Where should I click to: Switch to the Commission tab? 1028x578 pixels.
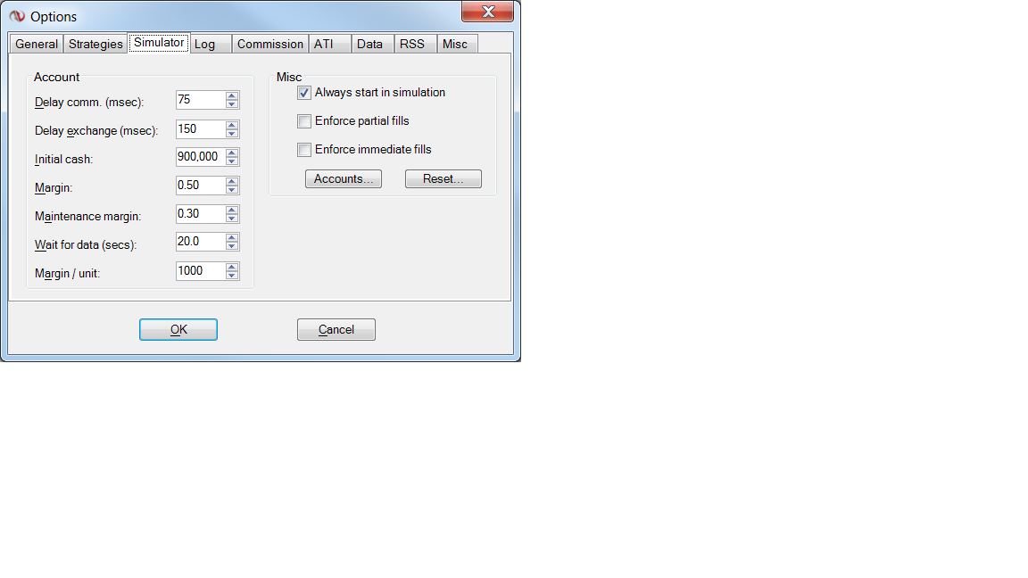270,44
